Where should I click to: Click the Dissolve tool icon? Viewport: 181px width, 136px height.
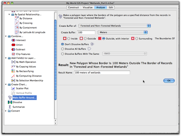(x=10, y=102)
